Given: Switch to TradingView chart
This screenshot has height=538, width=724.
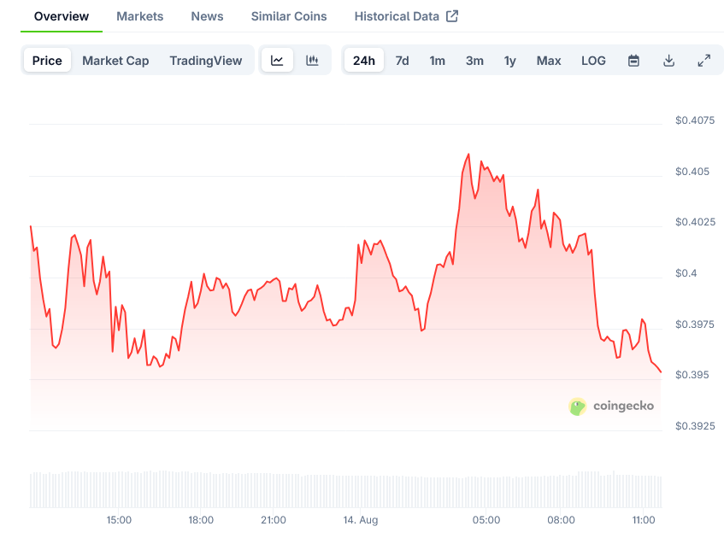Looking at the screenshot, I should click(206, 61).
